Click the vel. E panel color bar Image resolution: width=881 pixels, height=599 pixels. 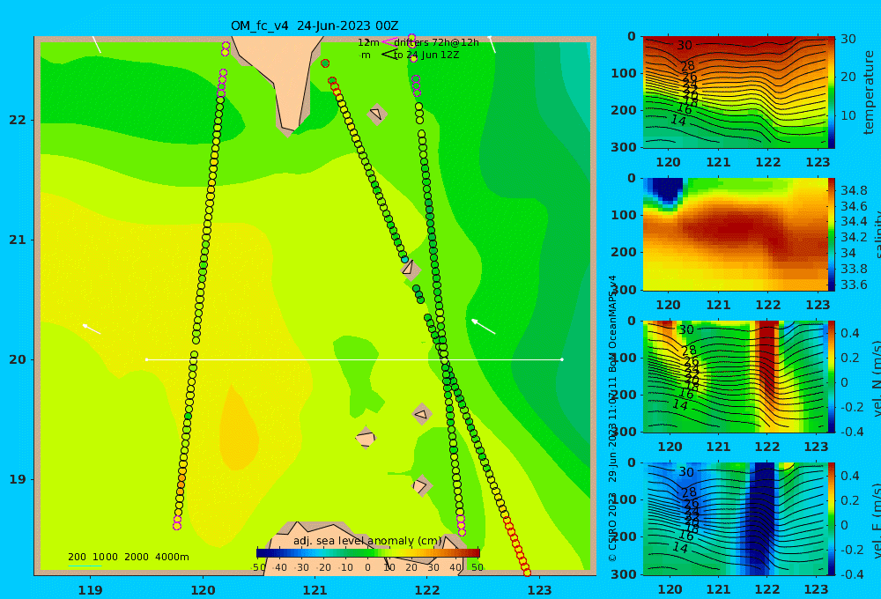point(831,519)
